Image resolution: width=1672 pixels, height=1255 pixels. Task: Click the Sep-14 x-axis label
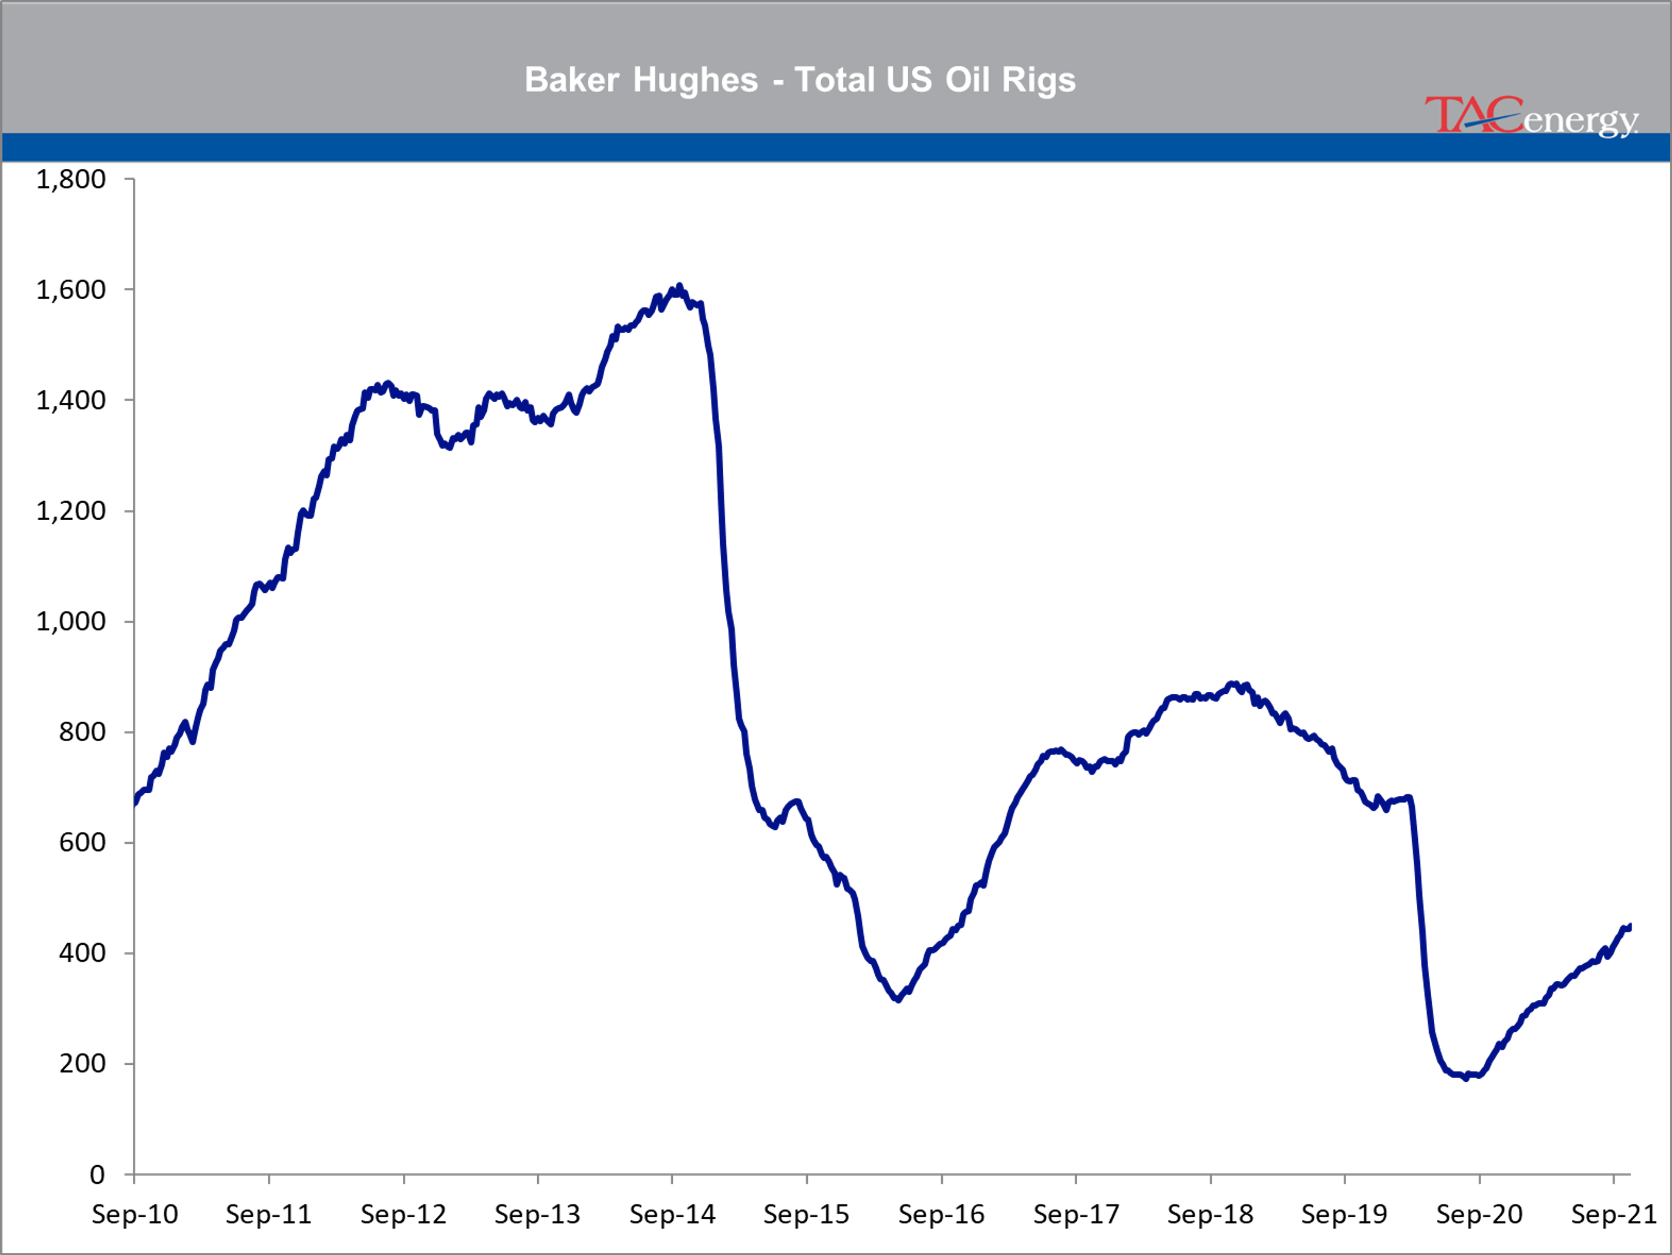672,1214
